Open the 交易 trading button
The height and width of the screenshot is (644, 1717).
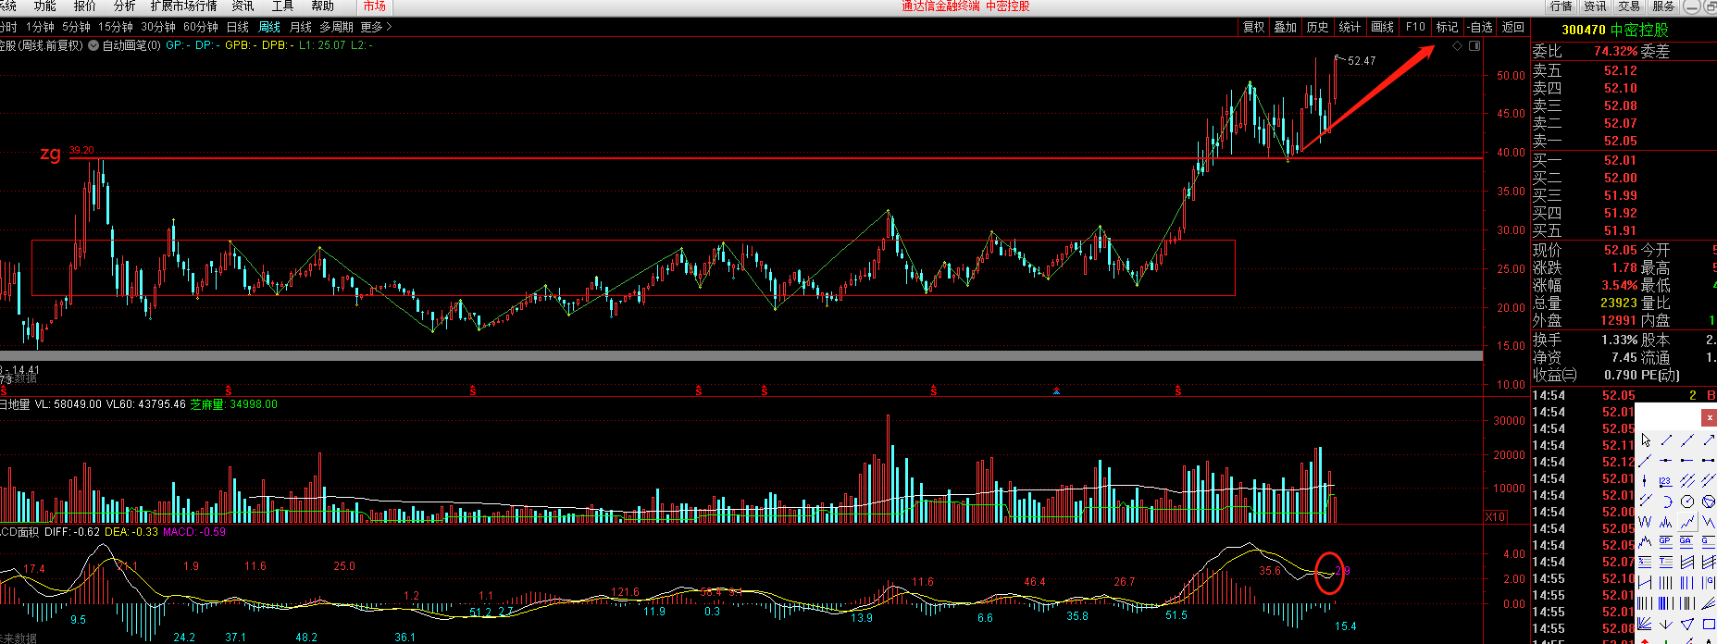[1629, 6]
